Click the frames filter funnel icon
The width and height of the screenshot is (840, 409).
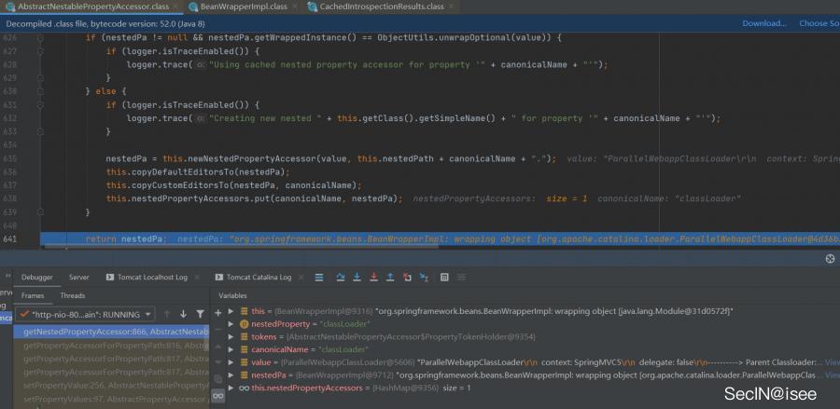(x=200, y=314)
